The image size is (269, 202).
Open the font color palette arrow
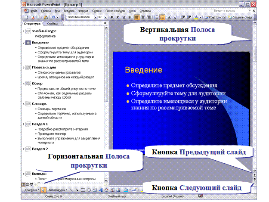[x=201, y=17]
